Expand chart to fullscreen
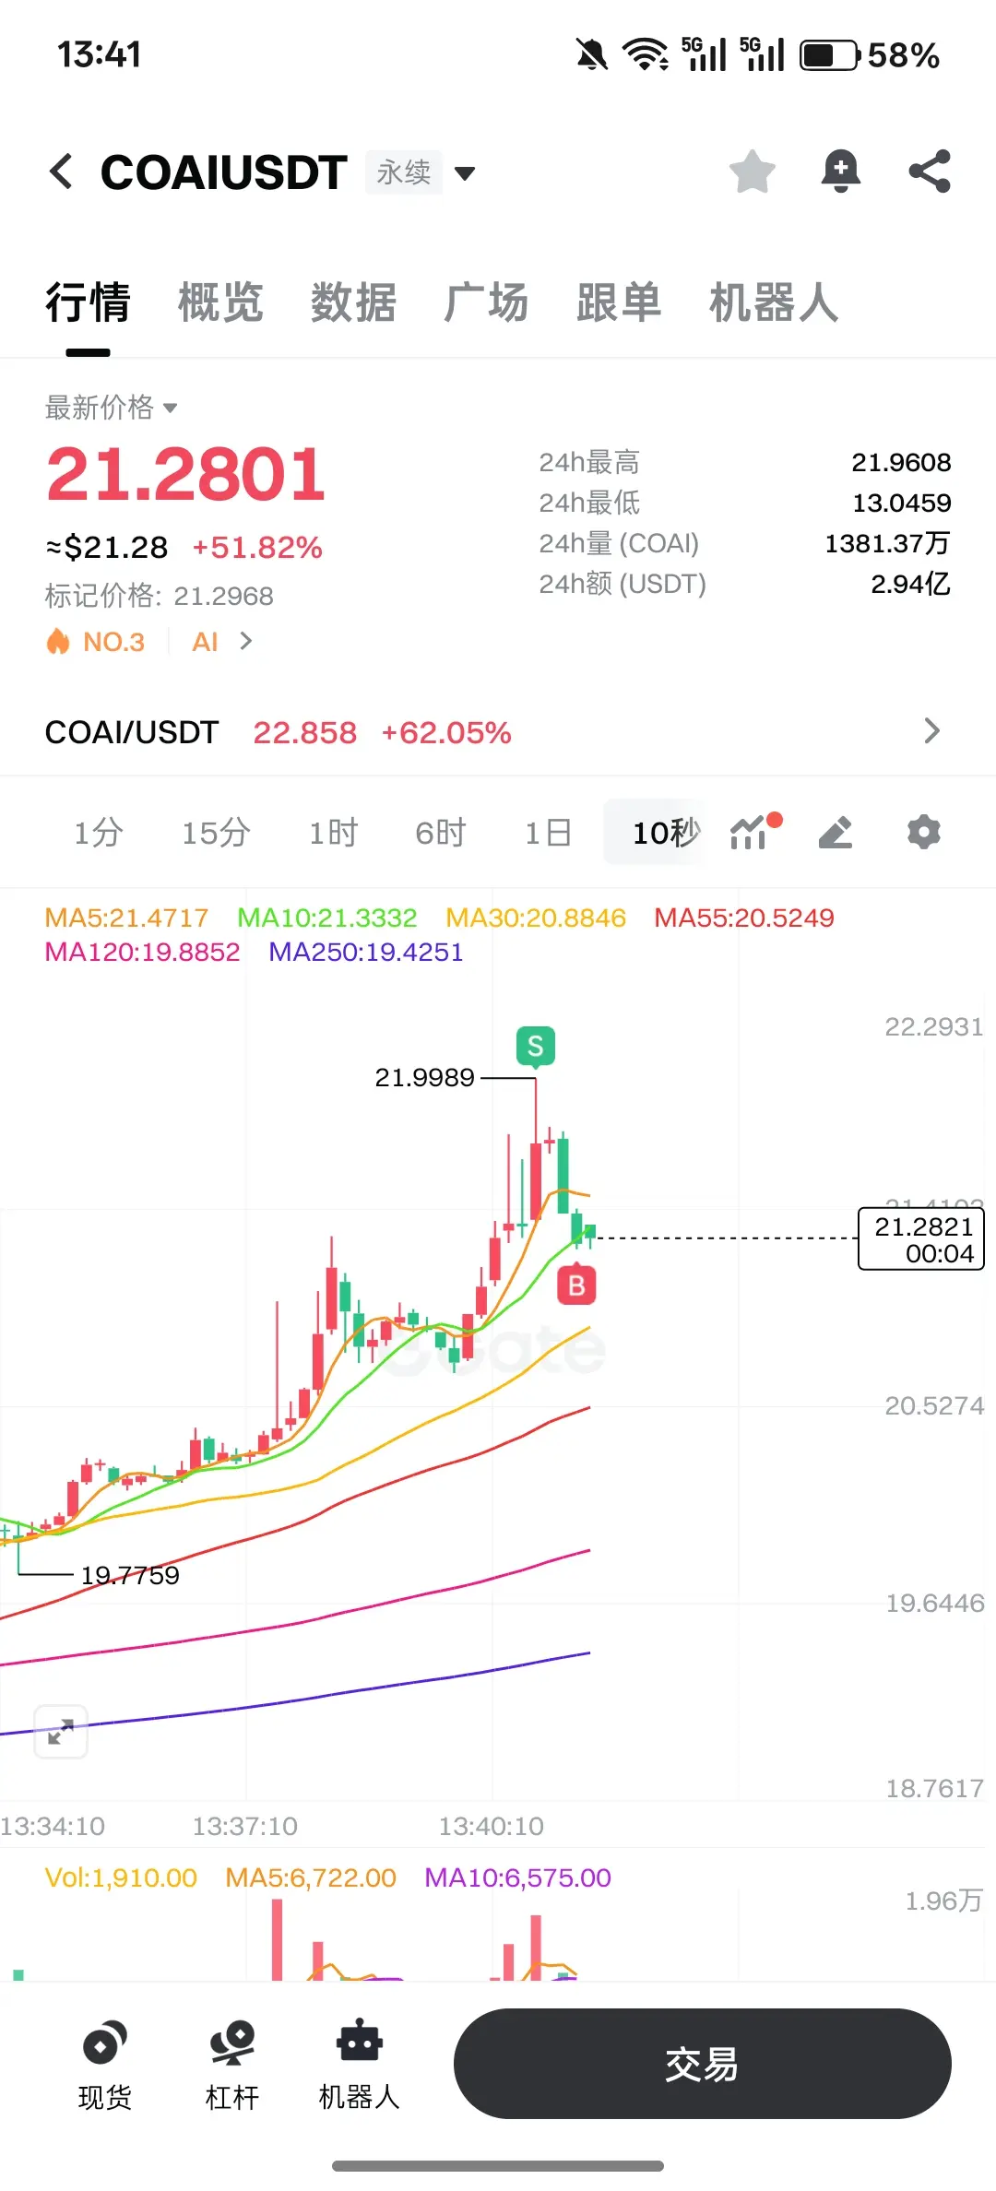 coord(61,1732)
